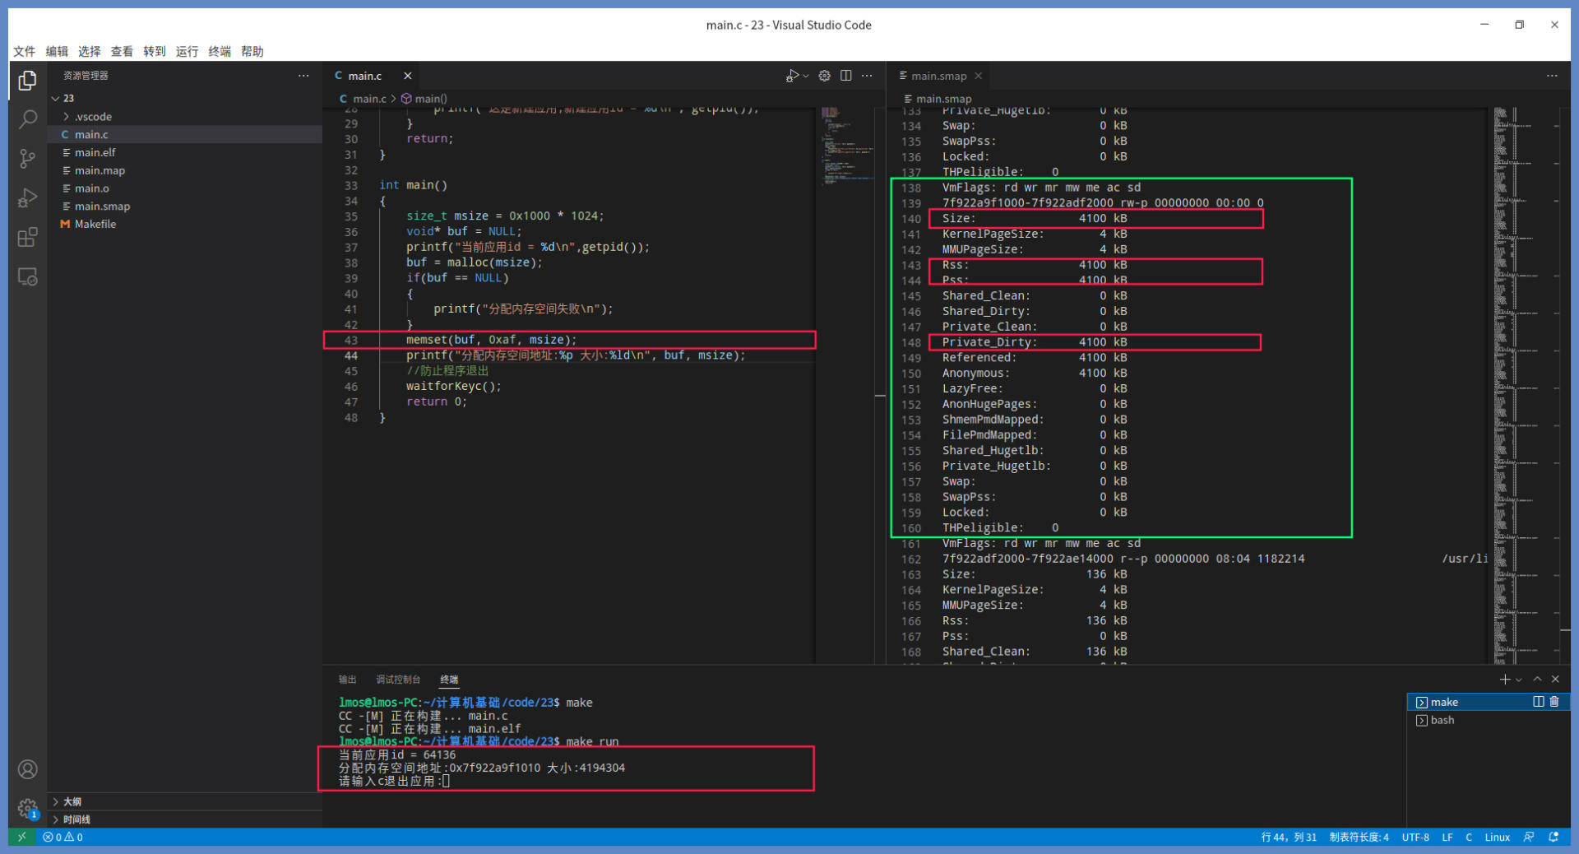Open the Makefile in the explorer
This screenshot has height=854, width=1579.
pyautogui.click(x=95, y=224)
